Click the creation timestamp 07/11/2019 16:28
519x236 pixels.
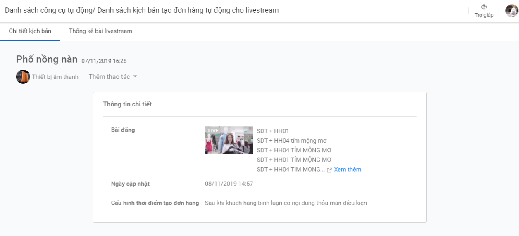point(104,61)
